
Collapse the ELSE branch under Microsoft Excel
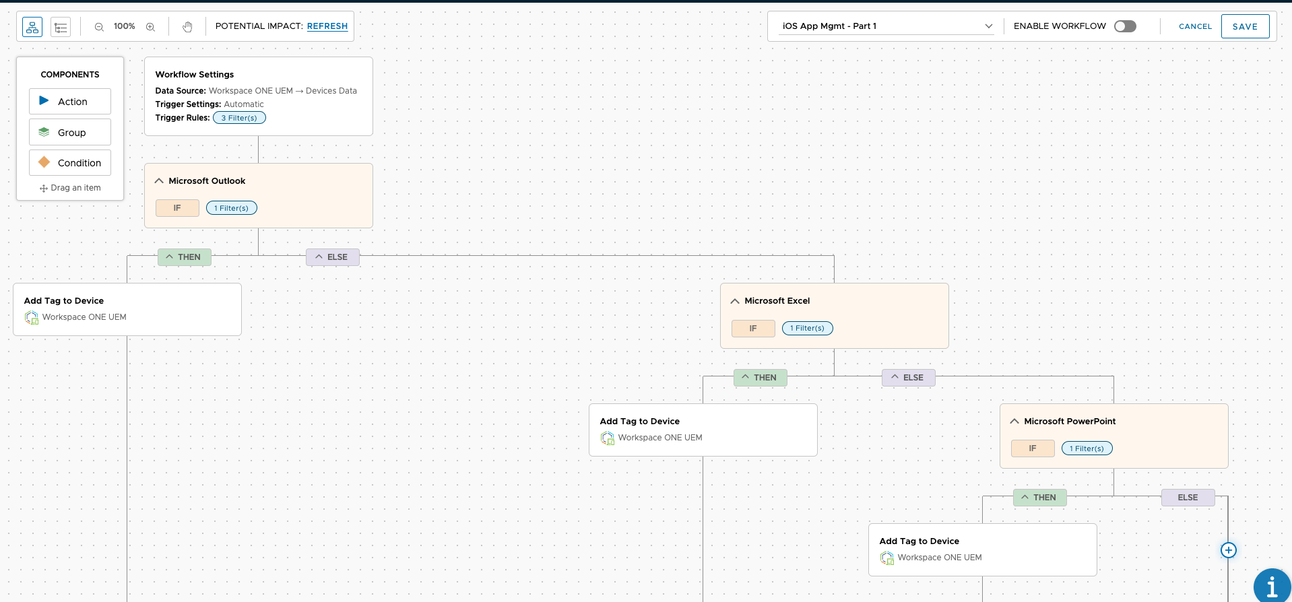909,378
